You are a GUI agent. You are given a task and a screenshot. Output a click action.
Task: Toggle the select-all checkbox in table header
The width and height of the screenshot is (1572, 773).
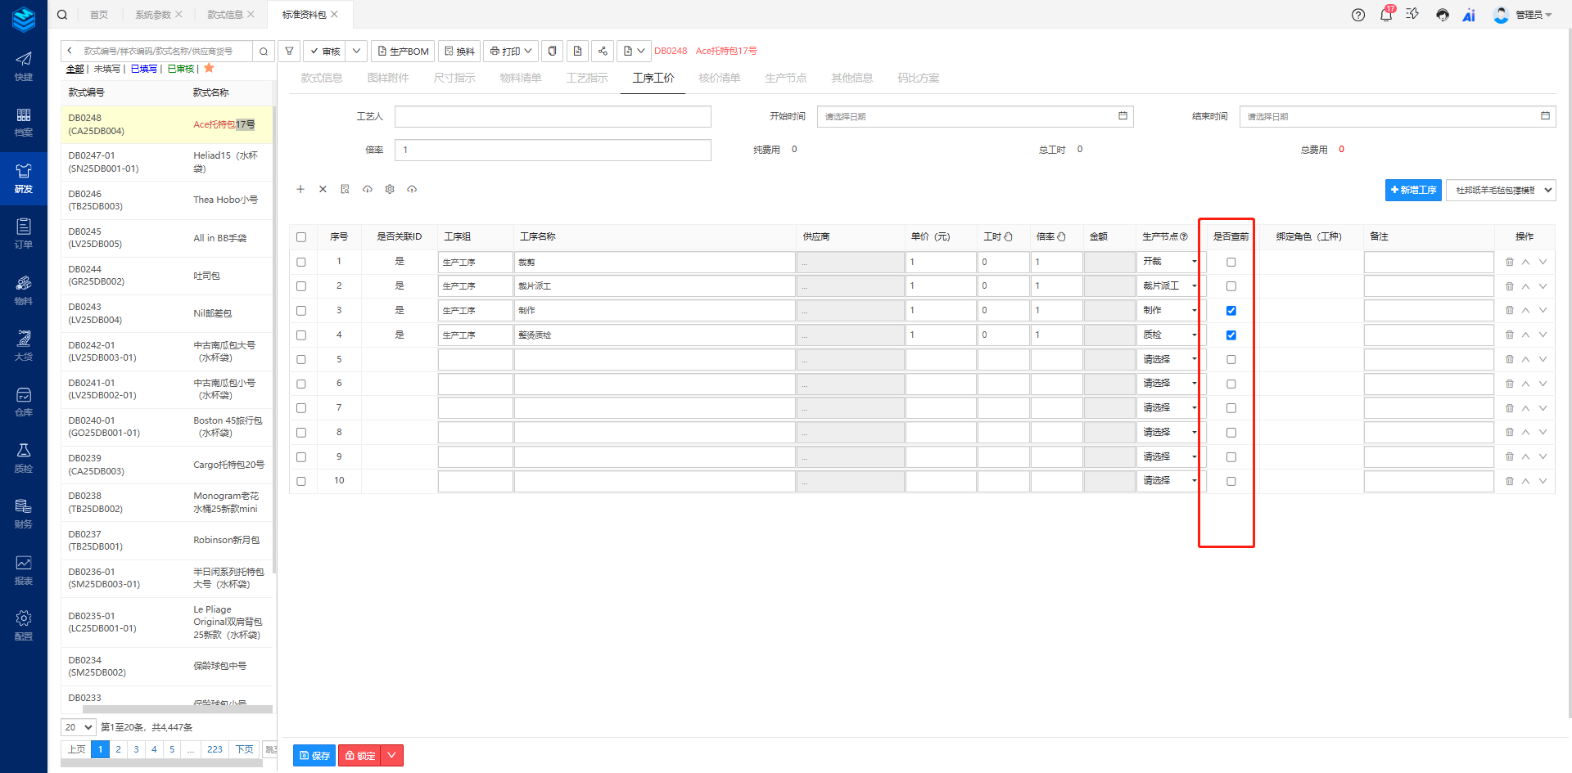(301, 237)
